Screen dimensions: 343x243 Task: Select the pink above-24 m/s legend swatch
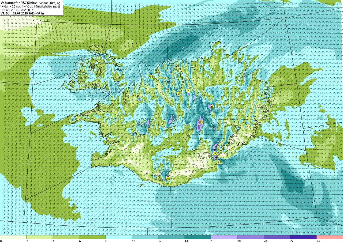point(330,237)
